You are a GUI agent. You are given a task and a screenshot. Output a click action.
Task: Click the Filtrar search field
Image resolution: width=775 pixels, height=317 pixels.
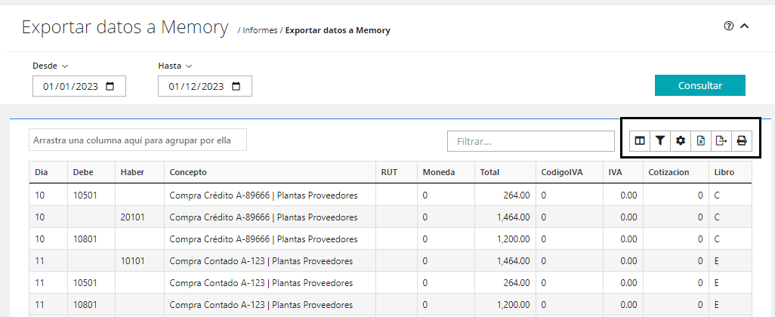[x=531, y=141]
